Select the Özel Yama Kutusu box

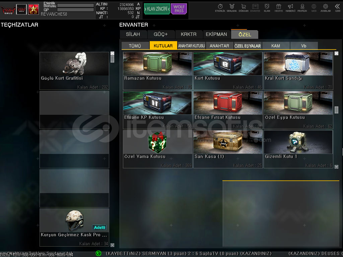point(157,149)
